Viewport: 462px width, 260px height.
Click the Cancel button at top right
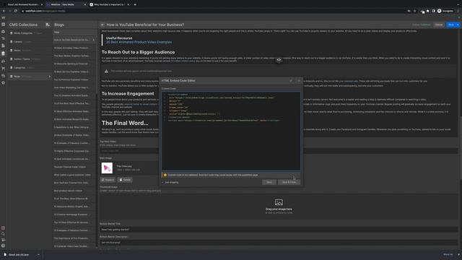click(x=439, y=25)
